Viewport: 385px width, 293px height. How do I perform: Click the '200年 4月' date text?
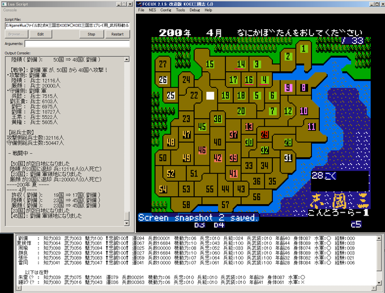point(190,33)
